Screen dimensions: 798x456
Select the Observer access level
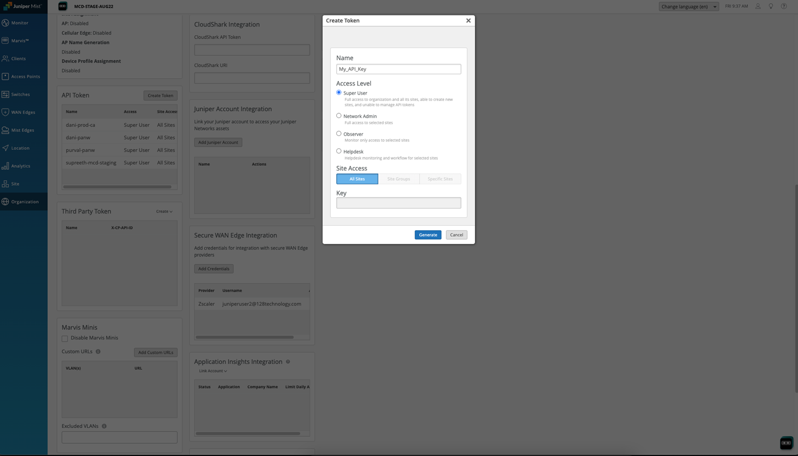point(339,134)
